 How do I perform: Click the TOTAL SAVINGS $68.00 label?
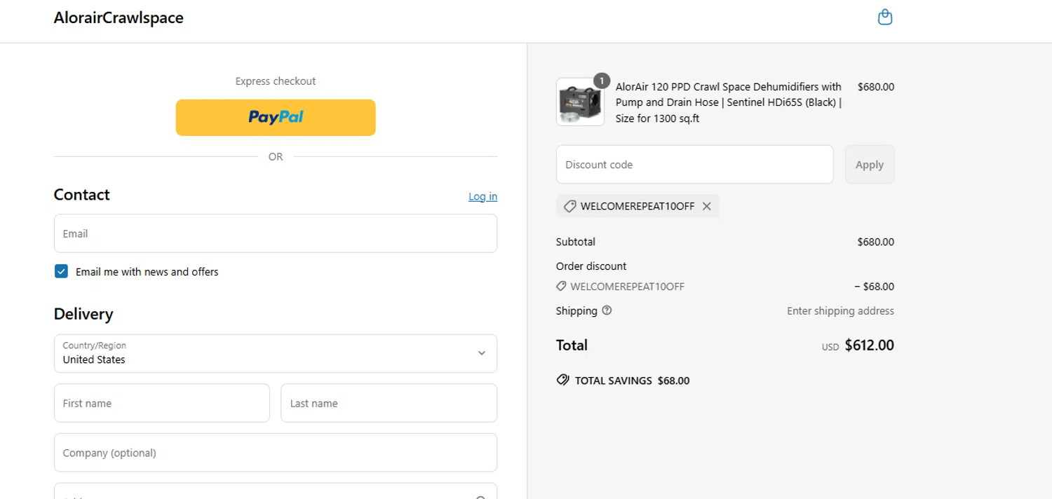[633, 381]
